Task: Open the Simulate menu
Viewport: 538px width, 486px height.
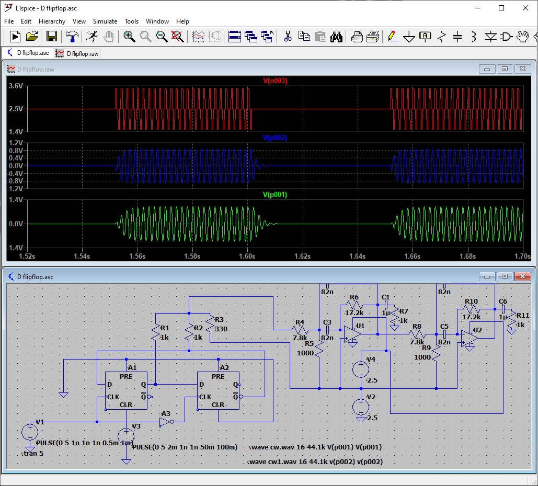Action: [105, 21]
